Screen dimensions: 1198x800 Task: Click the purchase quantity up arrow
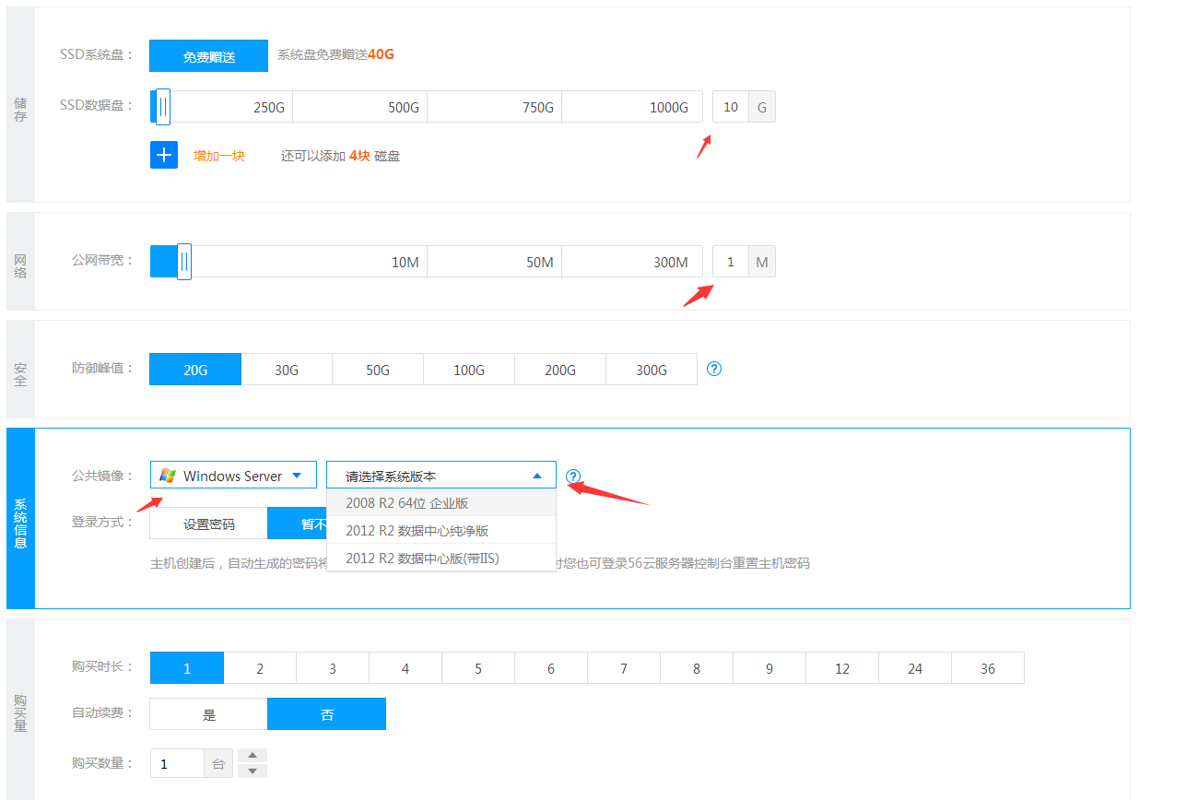[253, 756]
